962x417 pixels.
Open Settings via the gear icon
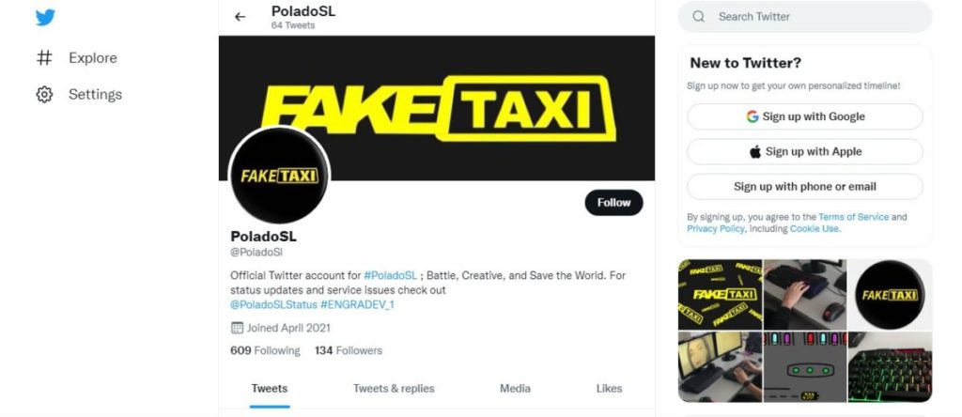coord(44,95)
